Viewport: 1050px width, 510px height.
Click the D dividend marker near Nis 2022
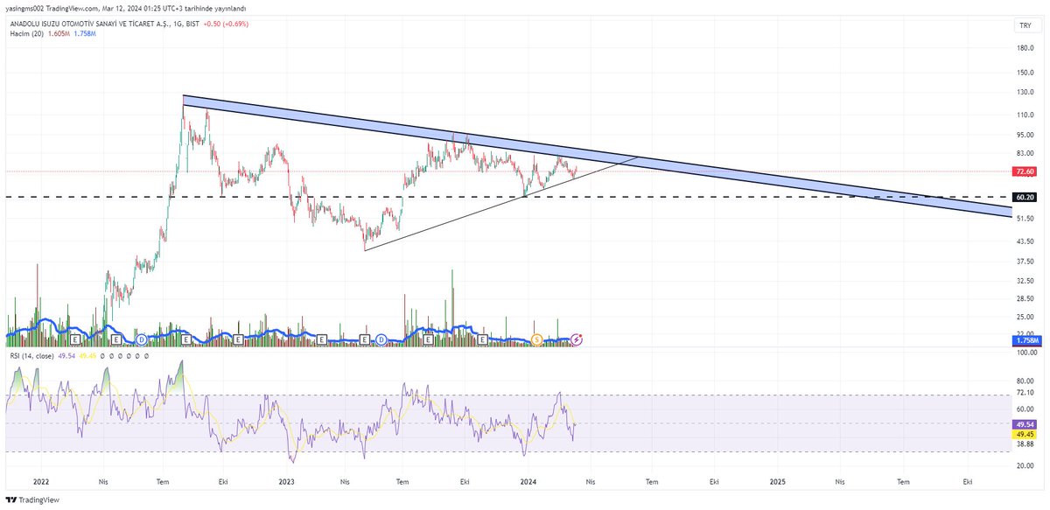tap(141, 339)
